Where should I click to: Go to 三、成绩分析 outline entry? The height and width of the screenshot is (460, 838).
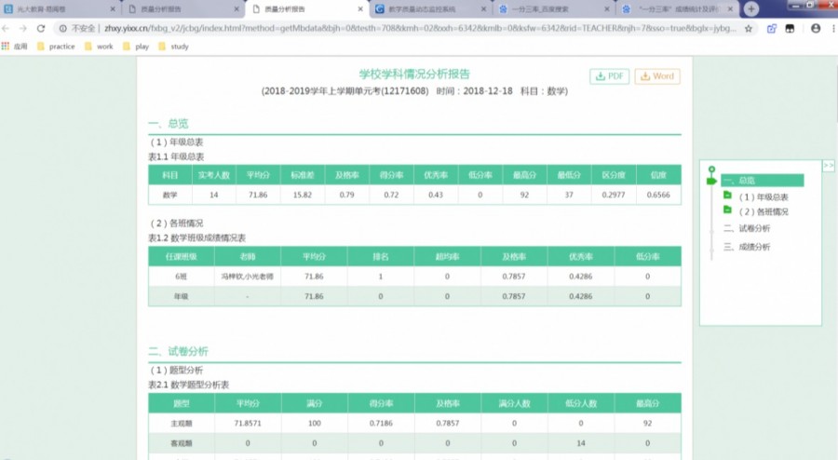pyautogui.click(x=747, y=246)
